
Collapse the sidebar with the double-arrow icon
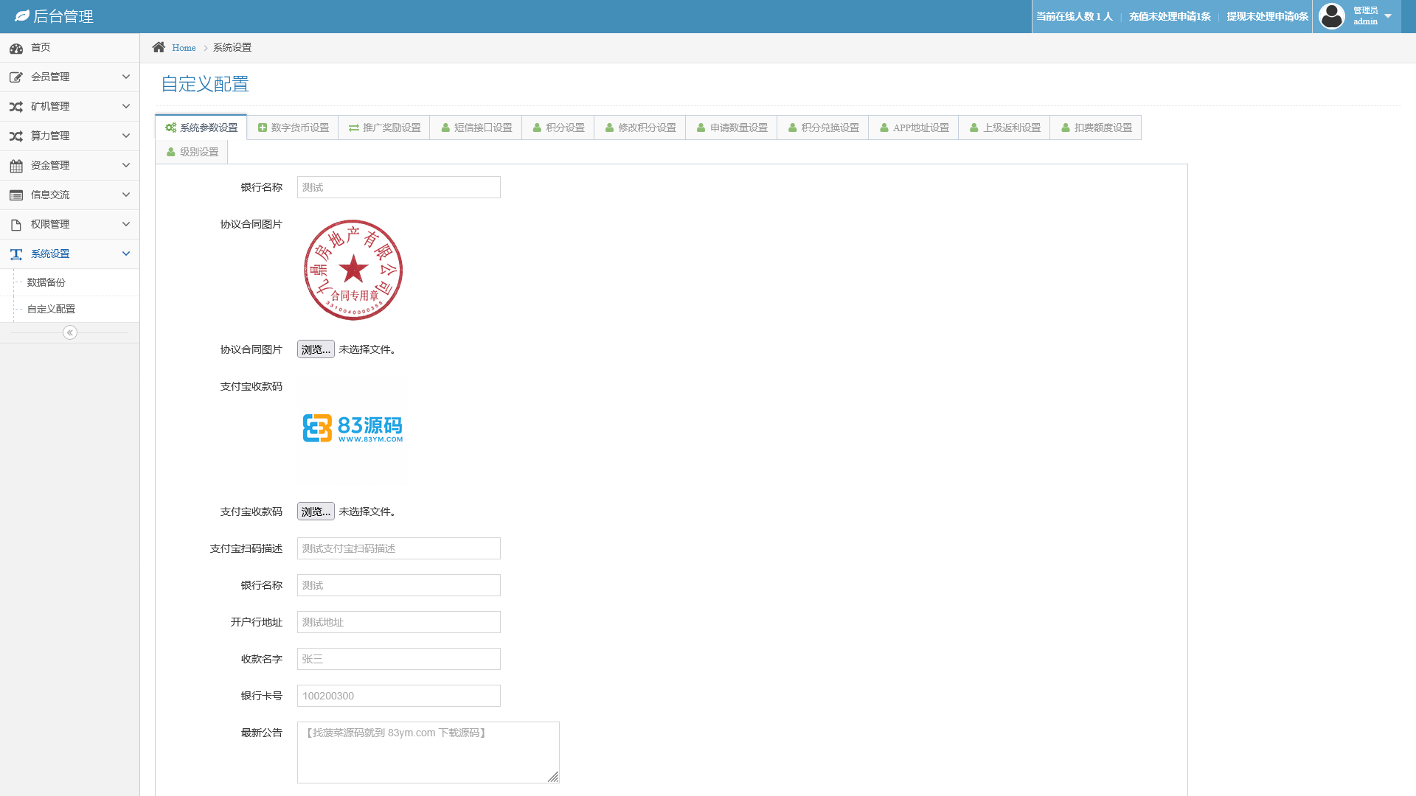pyautogui.click(x=70, y=332)
